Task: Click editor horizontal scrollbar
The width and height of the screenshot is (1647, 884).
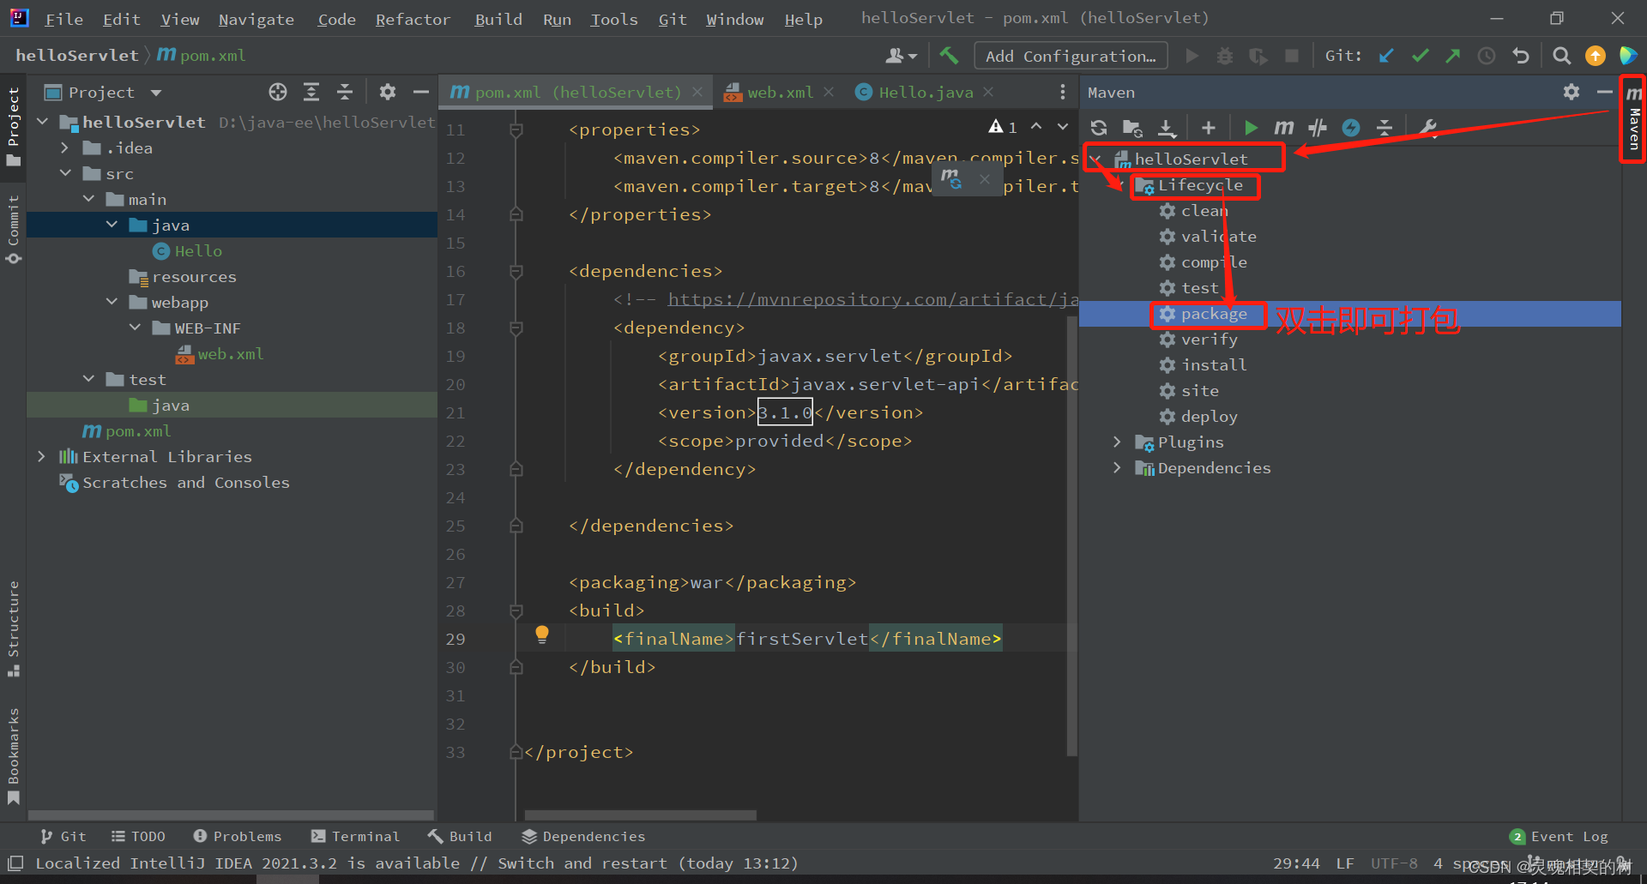Action: [640, 815]
